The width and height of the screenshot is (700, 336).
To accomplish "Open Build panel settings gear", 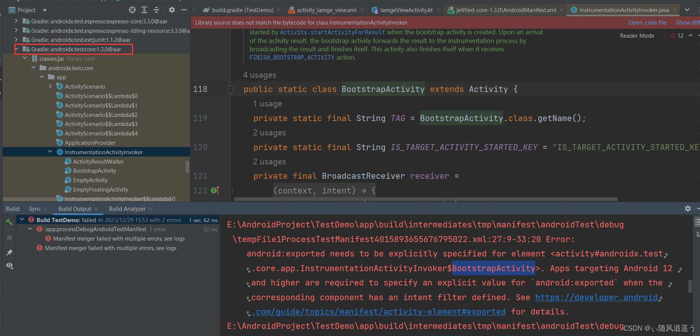I will point(688,209).
